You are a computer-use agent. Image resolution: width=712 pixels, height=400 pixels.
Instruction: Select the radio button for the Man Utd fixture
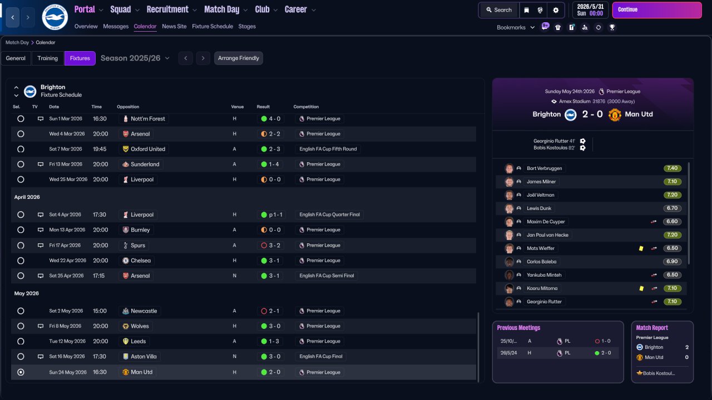click(21, 372)
